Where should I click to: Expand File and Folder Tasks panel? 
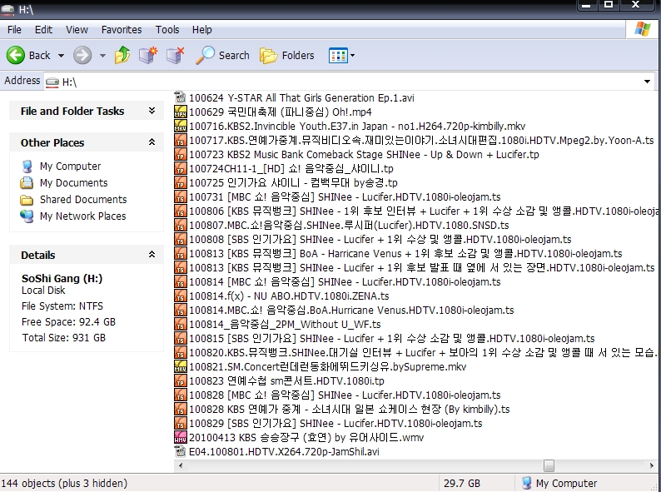point(152,111)
